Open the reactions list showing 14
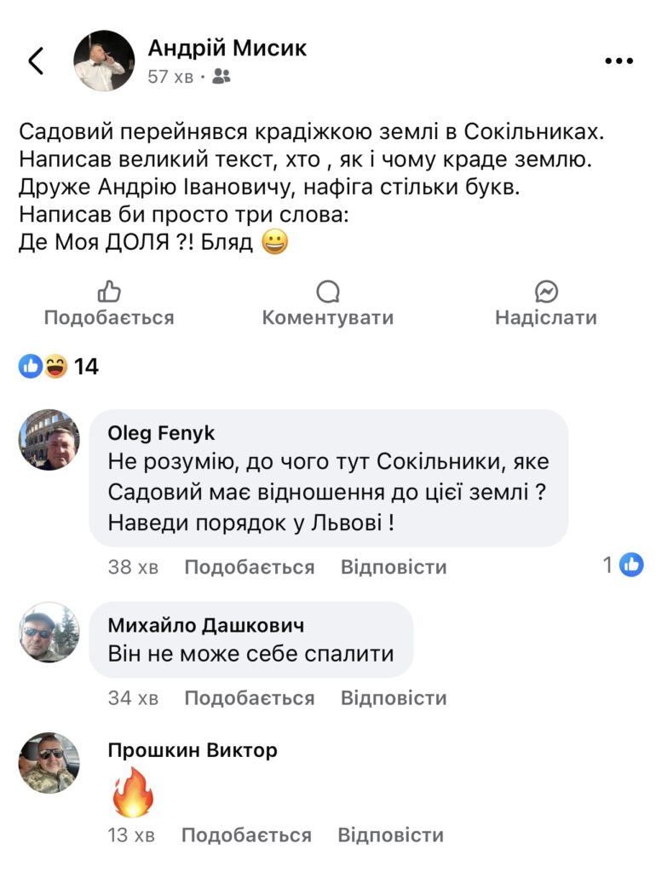656x873 pixels. click(x=58, y=367)
